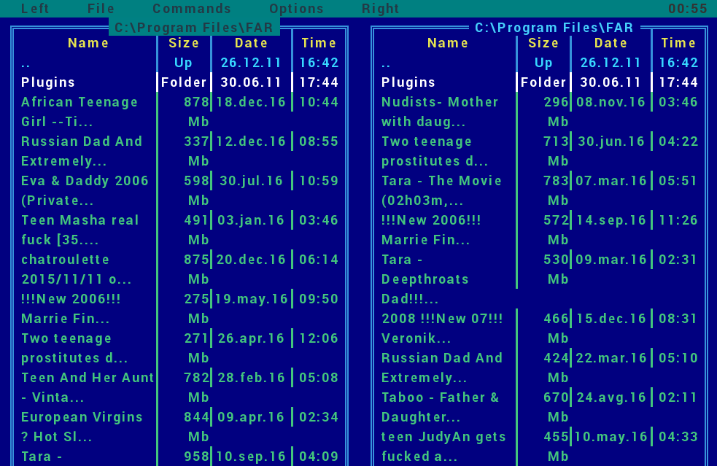Screen dimensions: 717x466
Task: Click the 26.apr.16 date cell
Action: (251, 338)
